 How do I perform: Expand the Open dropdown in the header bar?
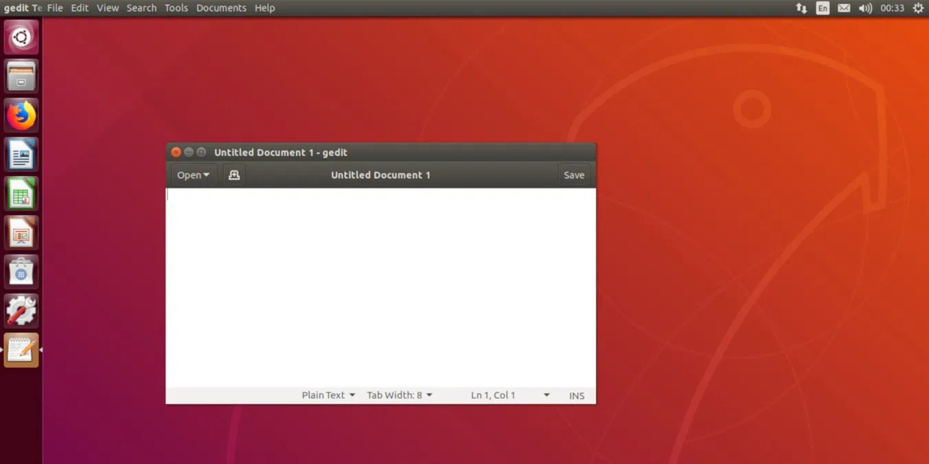point(192,175)
